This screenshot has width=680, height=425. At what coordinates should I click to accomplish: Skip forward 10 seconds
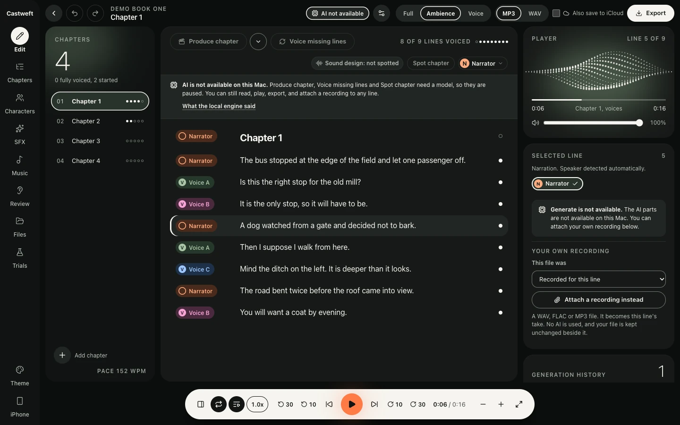[x=395, y=404]
